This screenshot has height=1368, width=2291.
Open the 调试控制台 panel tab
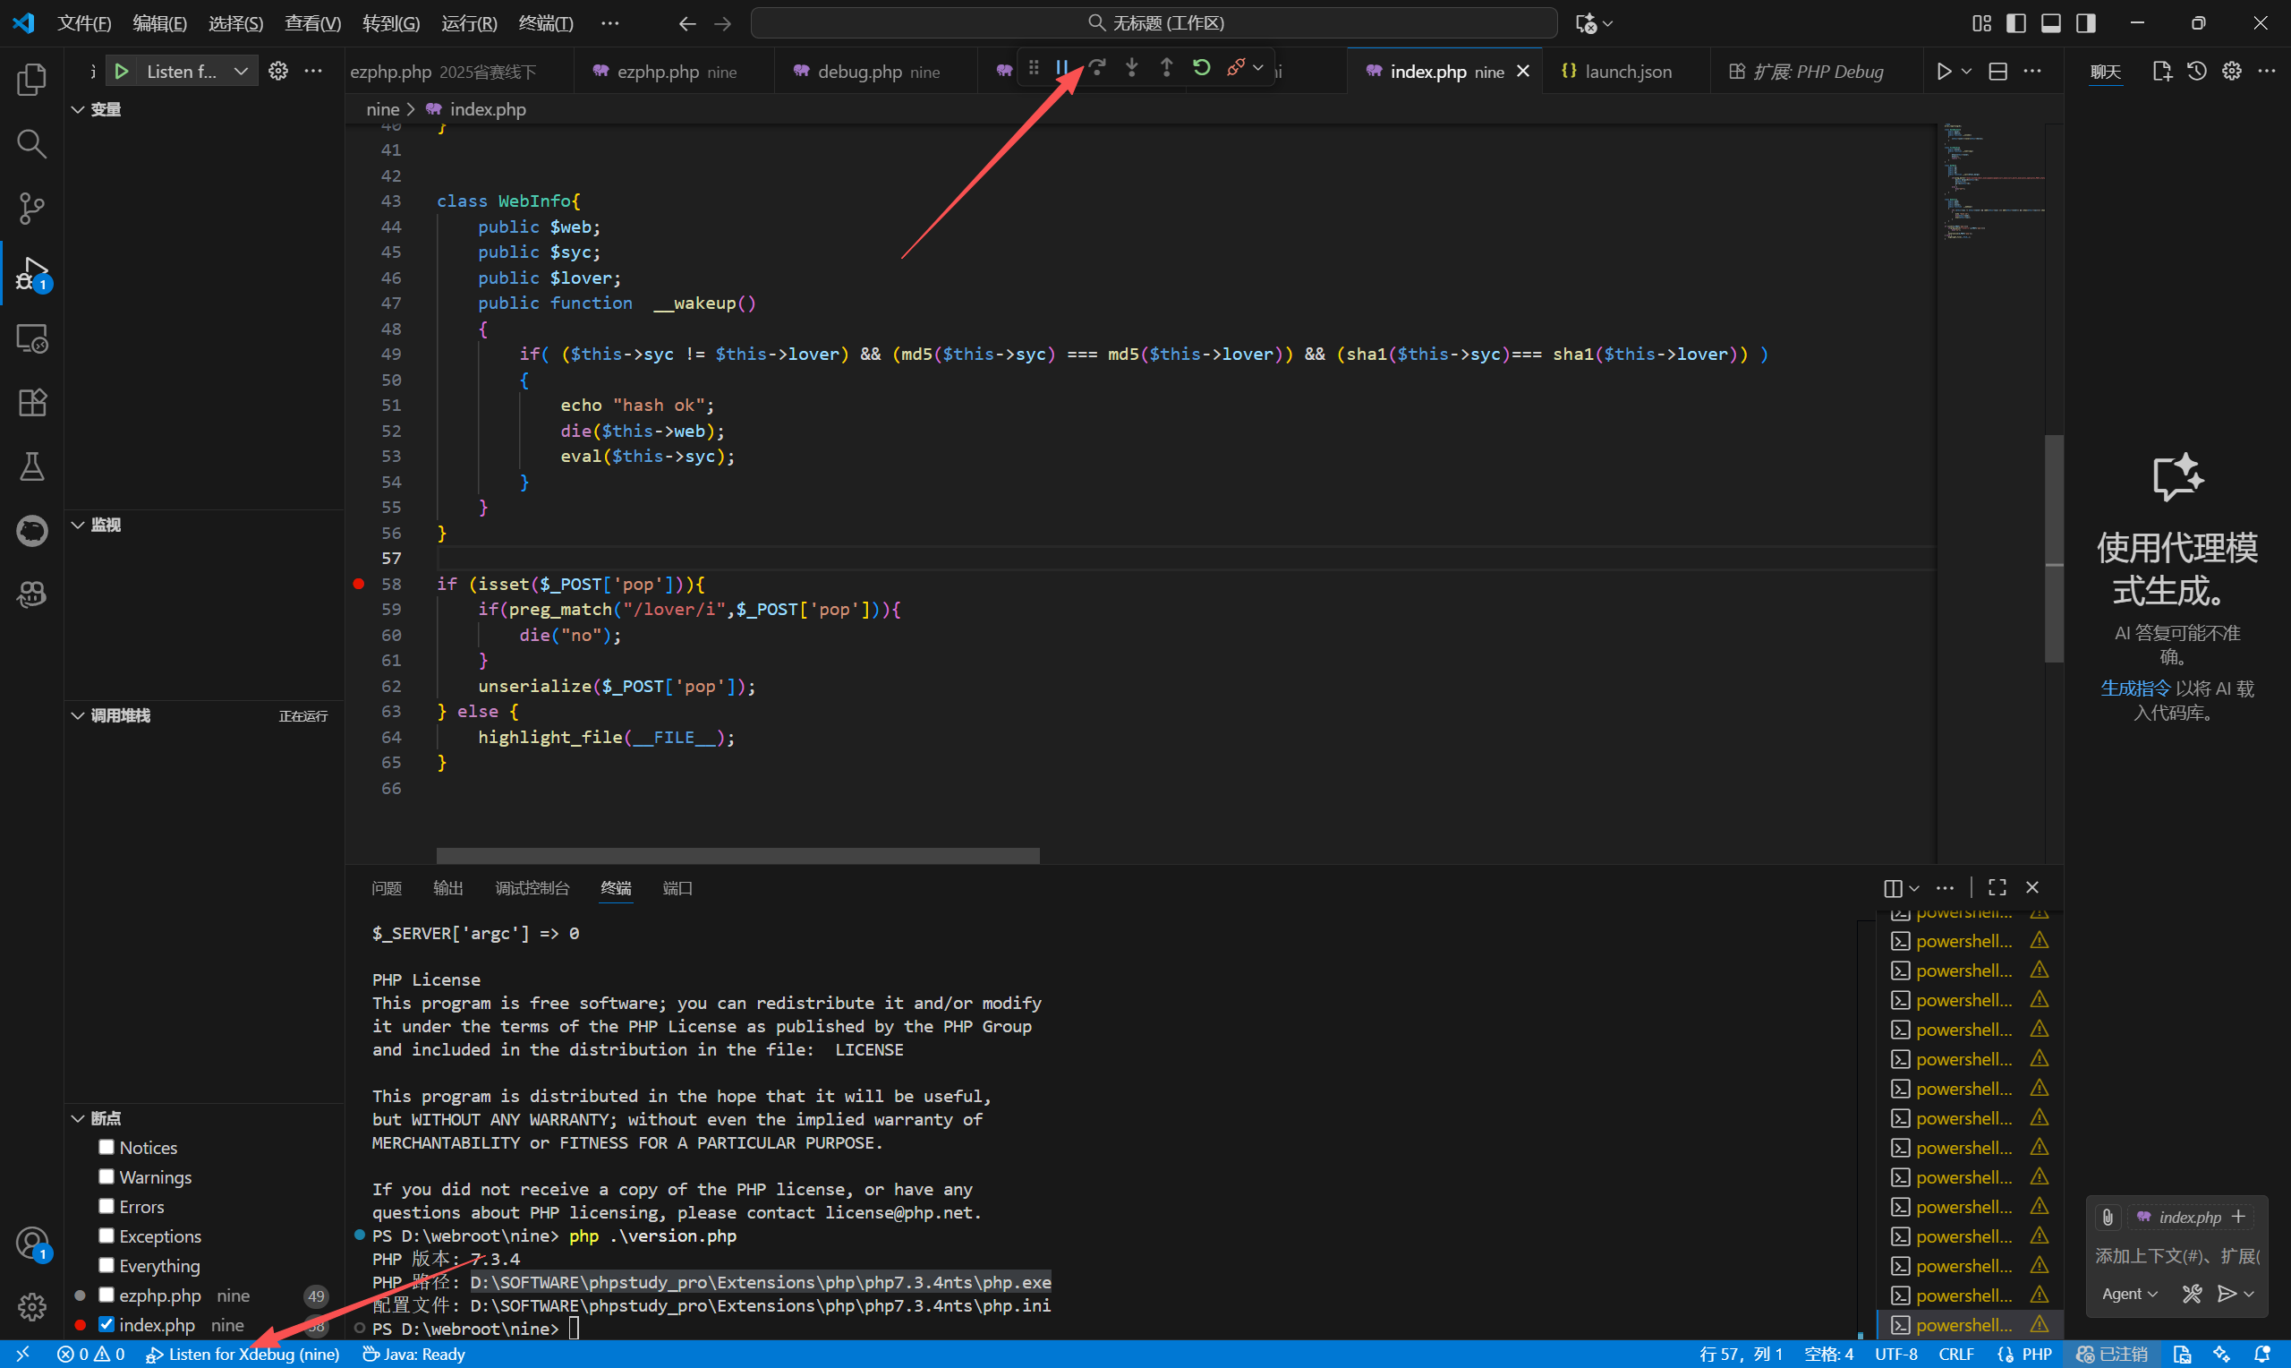click(532, 888)
